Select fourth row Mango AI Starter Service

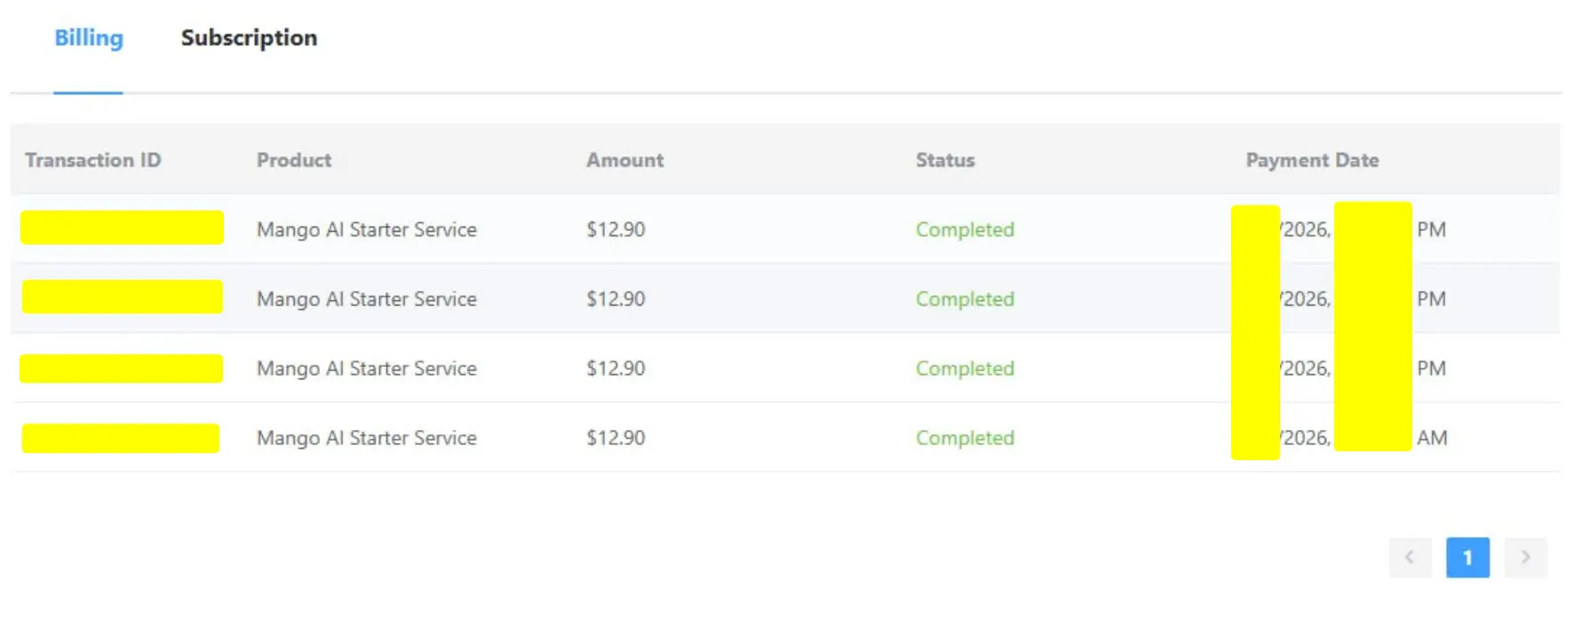pyautogui.click(x=367, y=438)
